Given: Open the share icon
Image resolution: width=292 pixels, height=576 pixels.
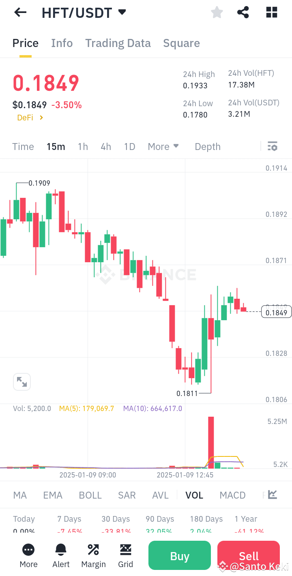Looking at the screenshot, I should click(x=243, y=12).
